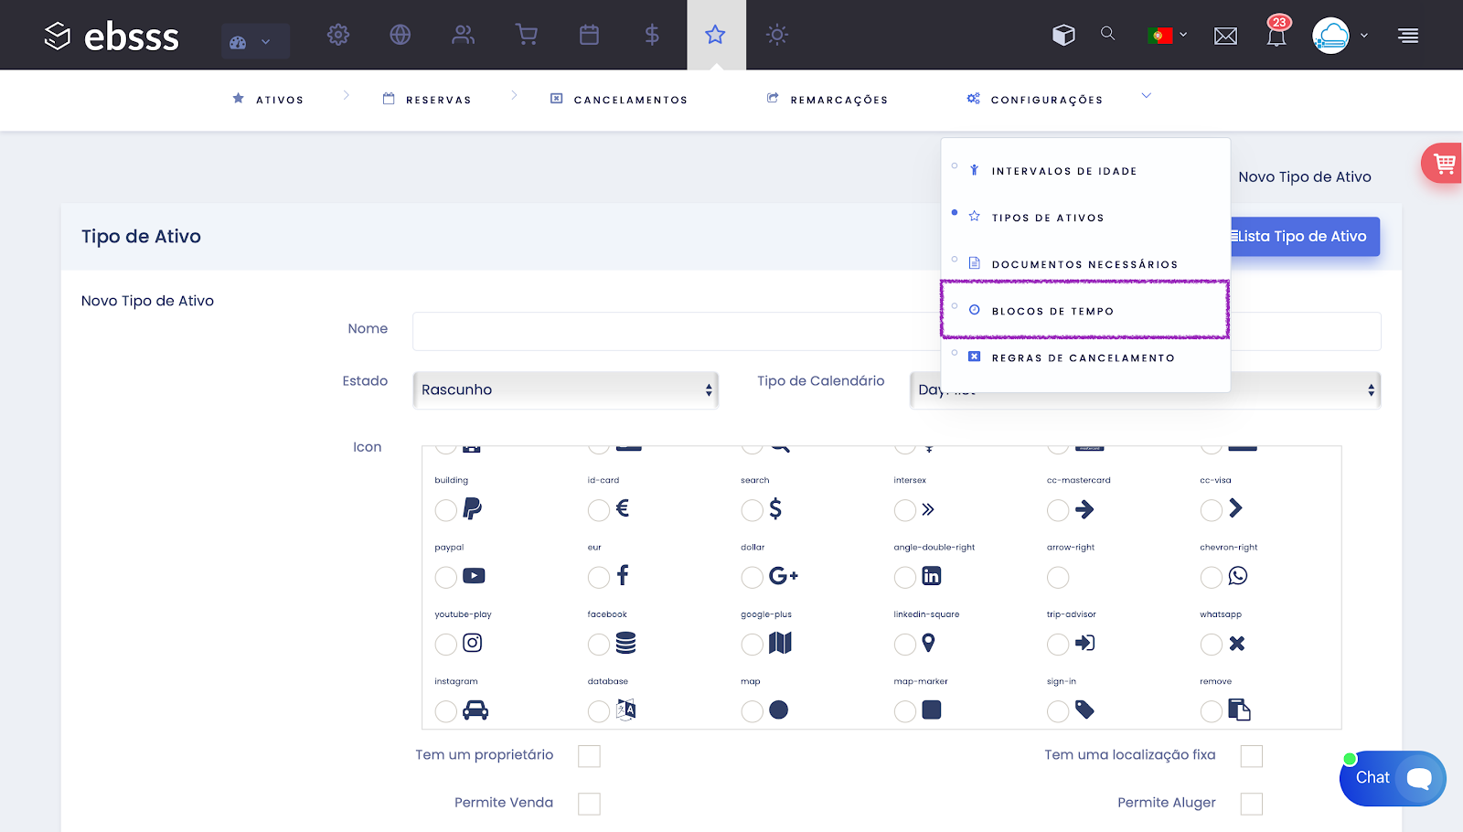Screen dimensions: 1463x832
Task: Expand the user avatar account menu
Action: point(1340,36)
